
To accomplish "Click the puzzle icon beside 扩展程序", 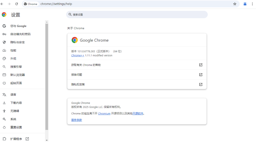I will pos(4,139).
